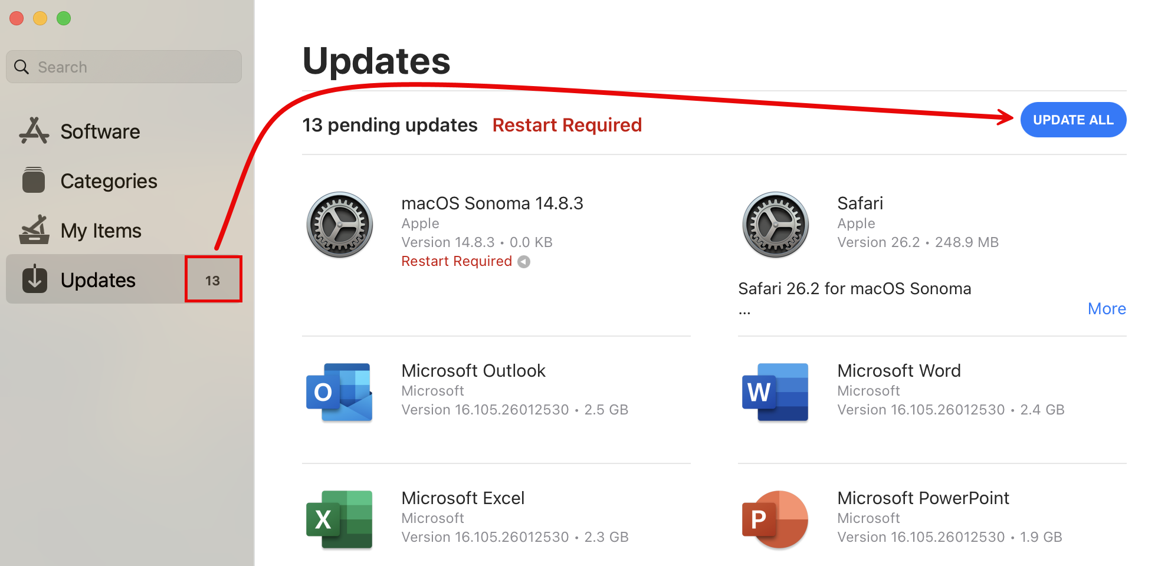
Task: Select My Items in the sidebar
Action: (101, 231)
